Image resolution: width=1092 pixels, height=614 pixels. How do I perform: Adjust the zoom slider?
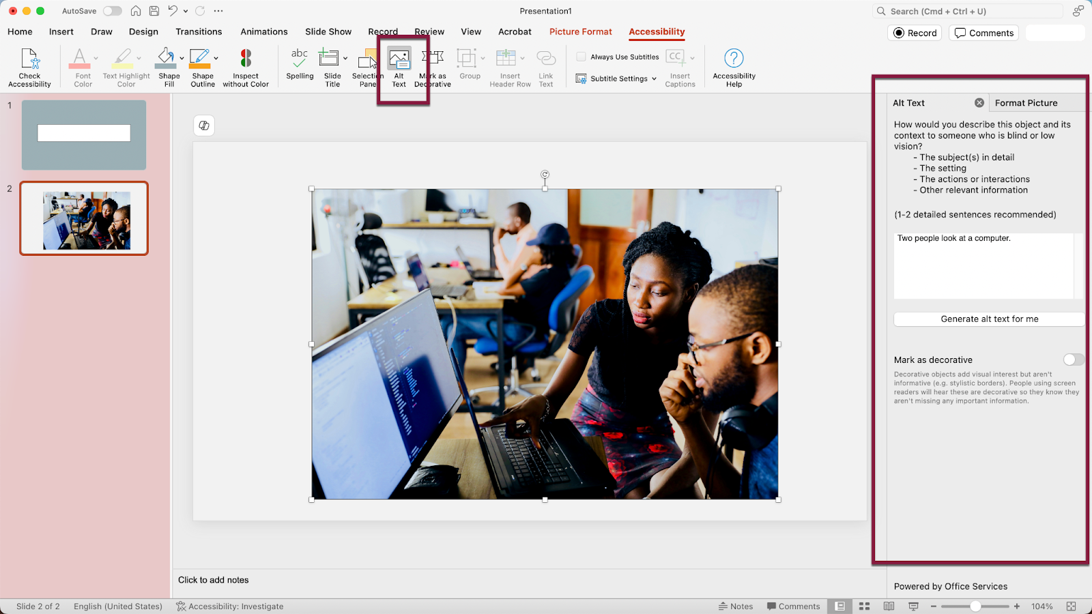(x=975, y=606)
